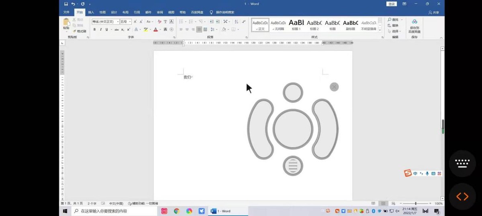The width and height of the screenshot is (482, 216).
Task: Apply the yellow text highlight color
Action: (146, 30)
